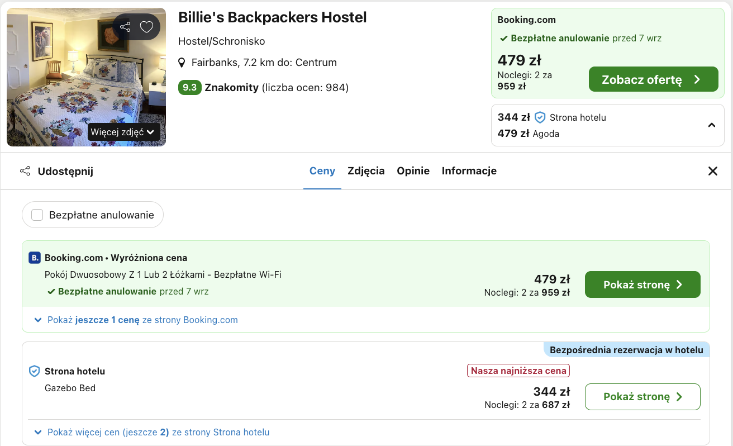Viewport: 733px width, 446px height.
Task: Open the Opinie tab
Action: [x=413, y=171]
